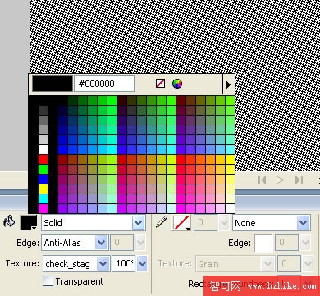Viewport: 320px width, 296px height.
Task: Open the texture amount 100% dropdown
Action: click(x=142, y=264)
